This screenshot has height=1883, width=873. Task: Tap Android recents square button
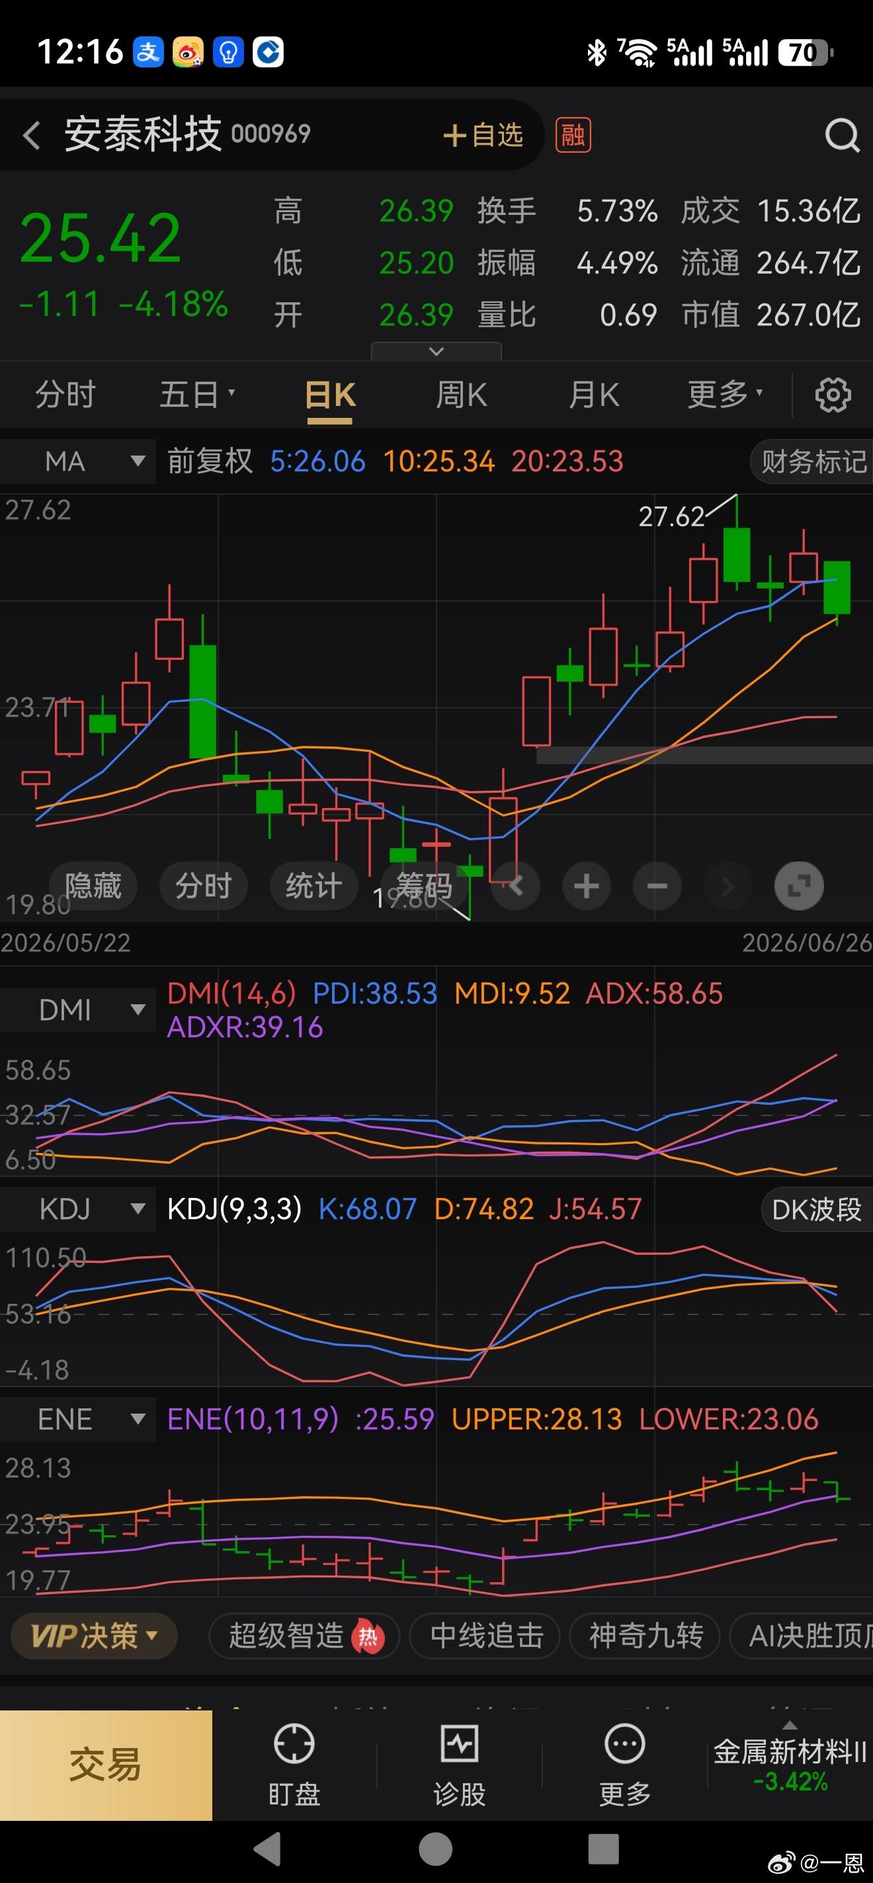603,1849
